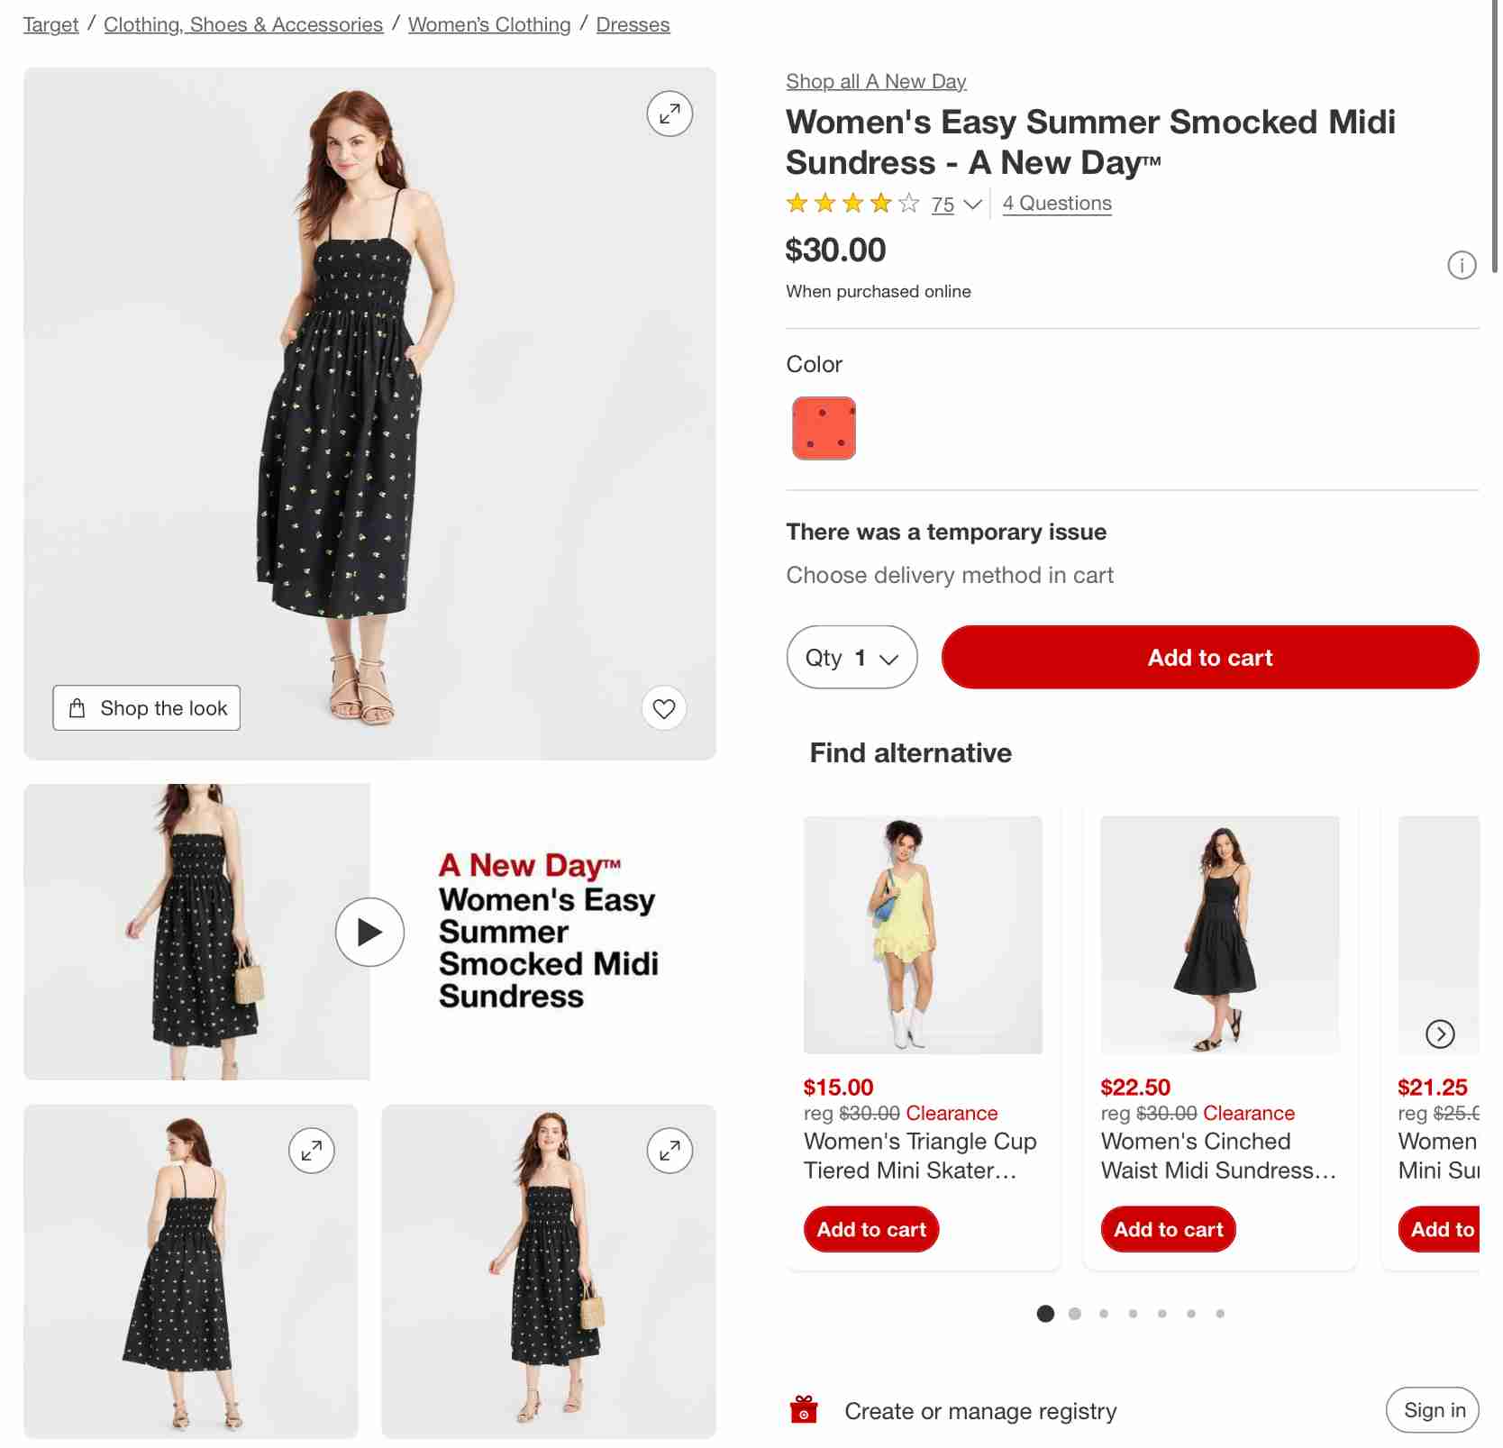The width and height of the screenshot is (1503, 1448).
Task: Open the Cinched Waist Midi Sundress thumbnail
Action: (1220, 935)
